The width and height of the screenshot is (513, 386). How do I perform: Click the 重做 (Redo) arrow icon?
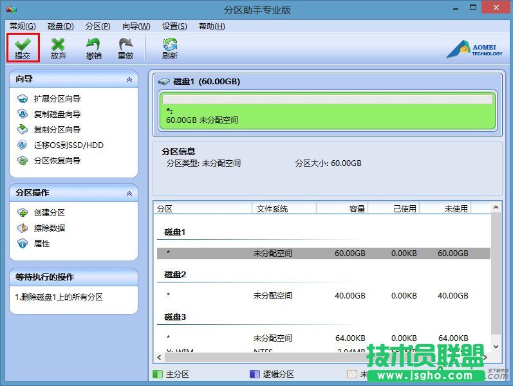tap(126, 44)
